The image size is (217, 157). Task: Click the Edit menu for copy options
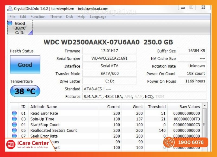click(x=23, y=17)
